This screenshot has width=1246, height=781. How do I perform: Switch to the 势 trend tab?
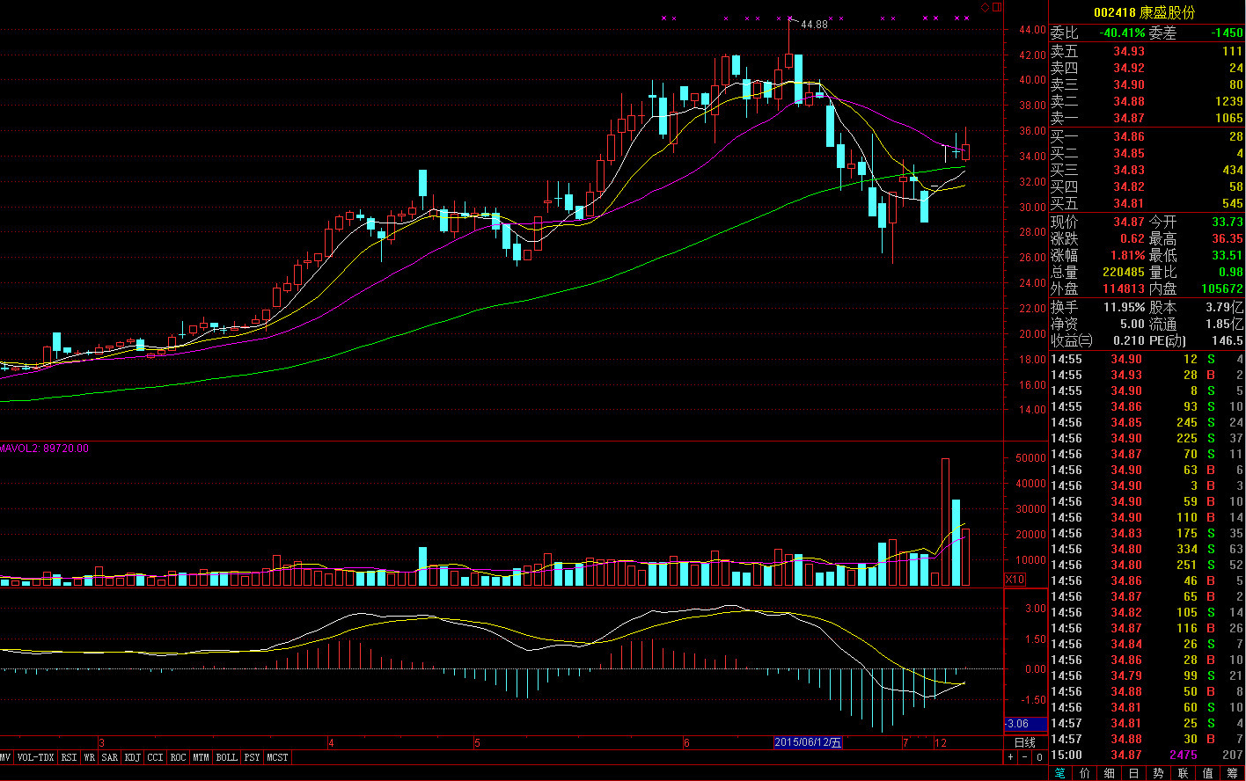coord(1159,773)
